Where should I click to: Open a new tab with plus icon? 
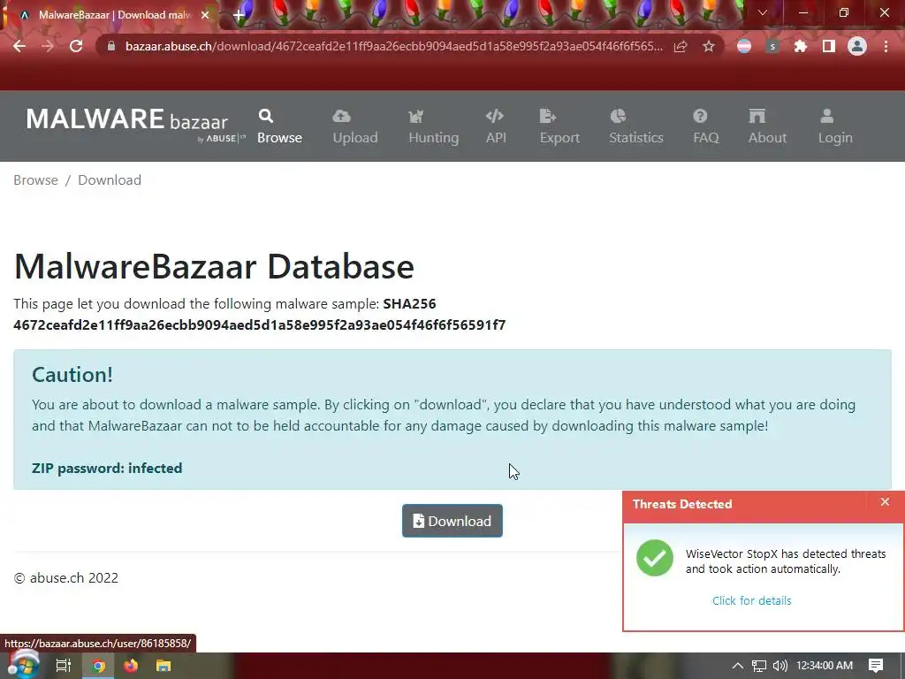pos(239,16)
